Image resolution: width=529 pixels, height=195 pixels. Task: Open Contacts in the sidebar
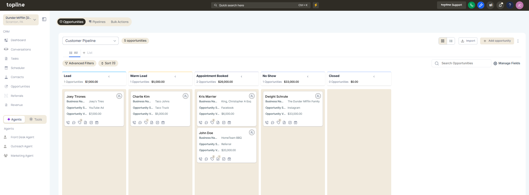click(x=17, y=77)
